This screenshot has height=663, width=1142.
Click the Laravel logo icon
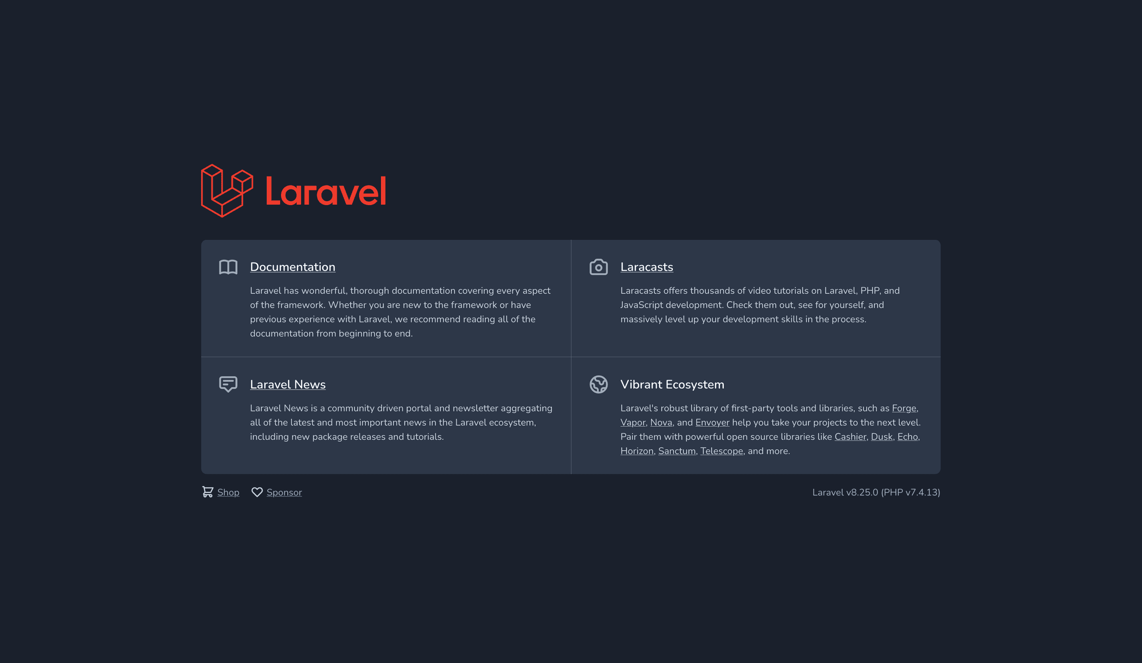tap(227, 191)
